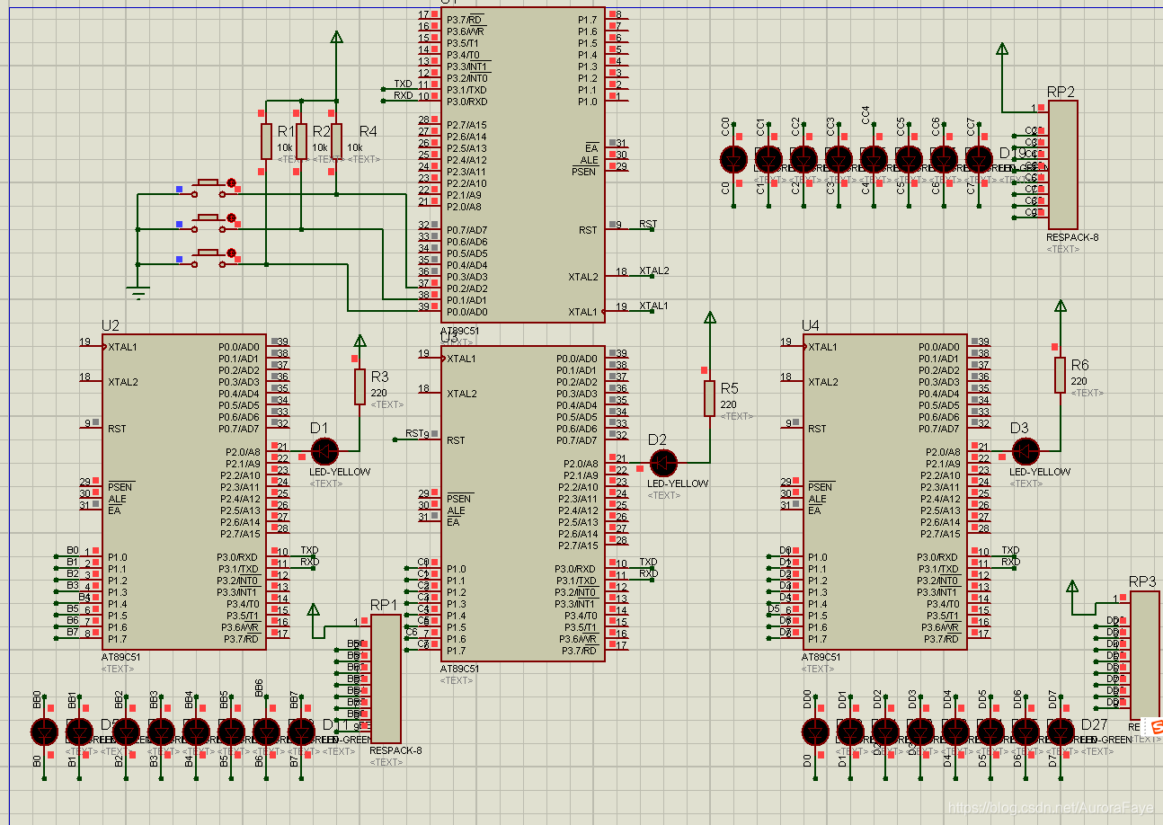
Task: Click the RP2 reference label
Action: click(x=1061, y=92)
